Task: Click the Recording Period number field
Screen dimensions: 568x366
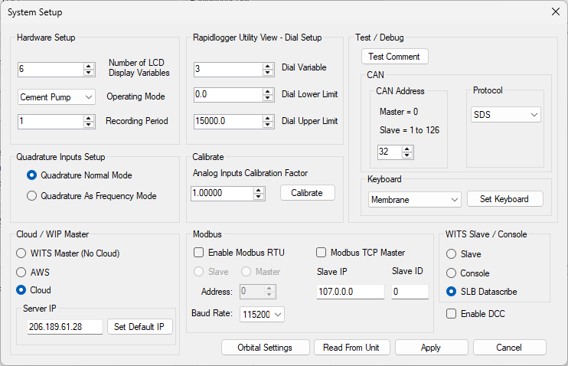Action: [51, 122]
